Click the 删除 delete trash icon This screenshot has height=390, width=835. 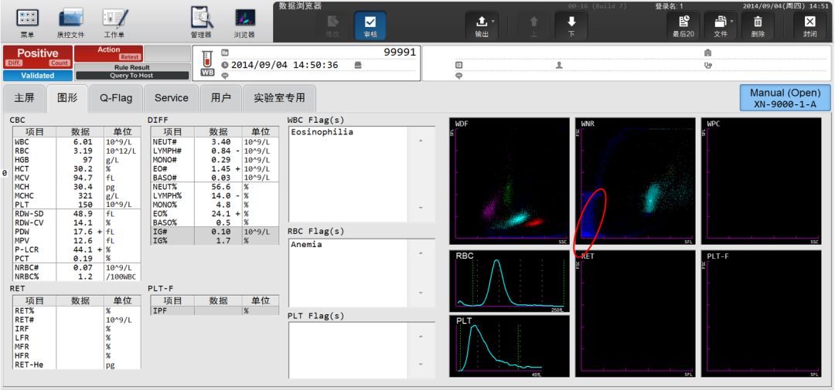click(x=758, y=25)
